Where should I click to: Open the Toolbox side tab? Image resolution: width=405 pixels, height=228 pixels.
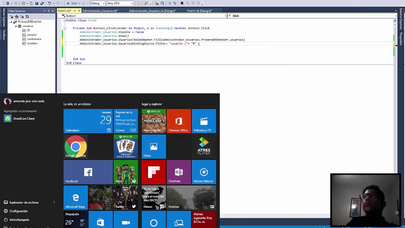[x=4, y=35]
